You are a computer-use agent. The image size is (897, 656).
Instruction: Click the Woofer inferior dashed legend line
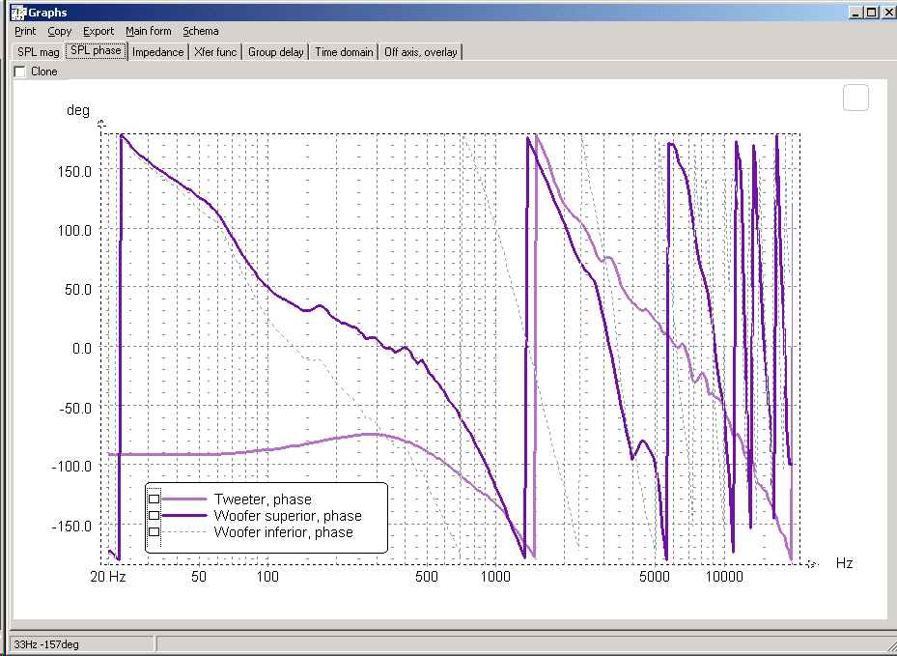click(x=184, y=532)
